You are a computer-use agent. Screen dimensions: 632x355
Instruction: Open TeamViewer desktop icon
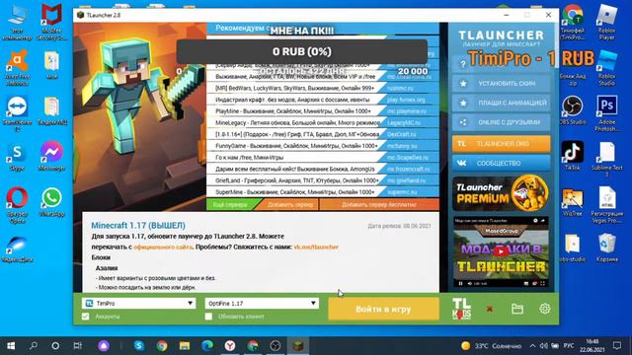17,113
